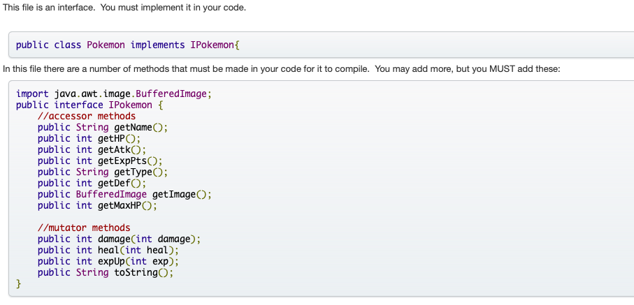Click the damage(int damage) method line
634x305 pixels.
119,239
